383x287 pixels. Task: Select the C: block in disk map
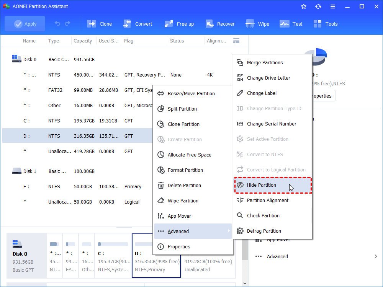[113, 256]
